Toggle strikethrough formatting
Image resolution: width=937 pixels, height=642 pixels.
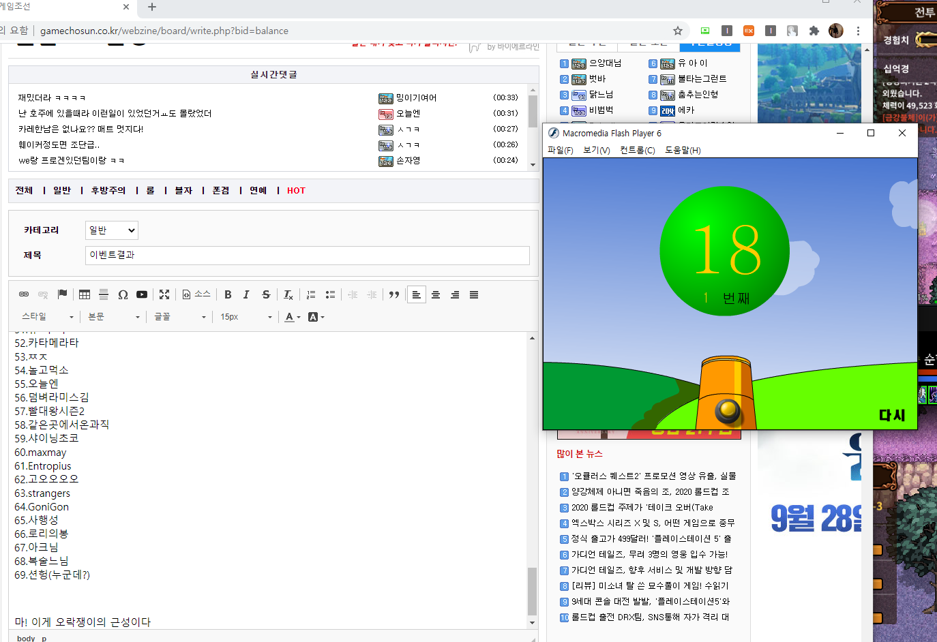266,294
